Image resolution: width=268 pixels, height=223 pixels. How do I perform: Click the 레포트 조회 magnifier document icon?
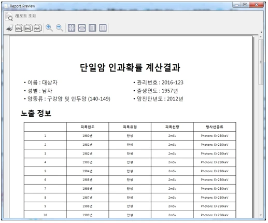coord(9,17)
